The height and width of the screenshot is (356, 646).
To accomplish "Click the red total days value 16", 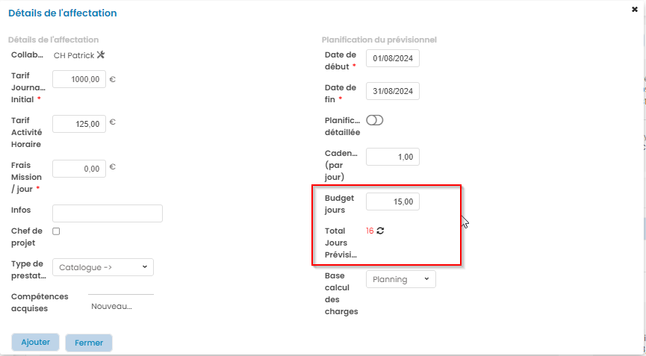I will 370,231.
